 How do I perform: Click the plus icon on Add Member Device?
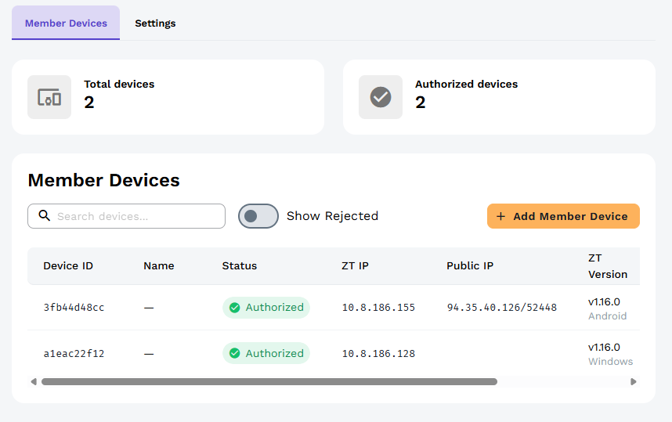click(501, 216)
